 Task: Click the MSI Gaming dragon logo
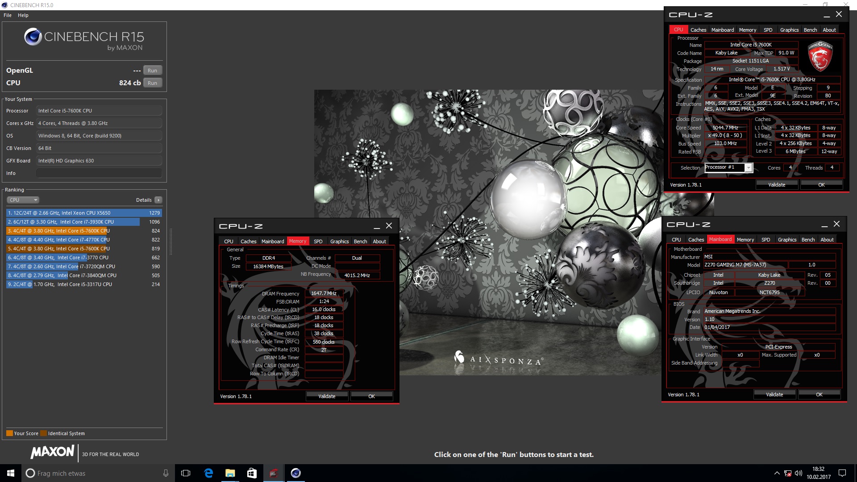pyautogui.click(x=820, y=57)
